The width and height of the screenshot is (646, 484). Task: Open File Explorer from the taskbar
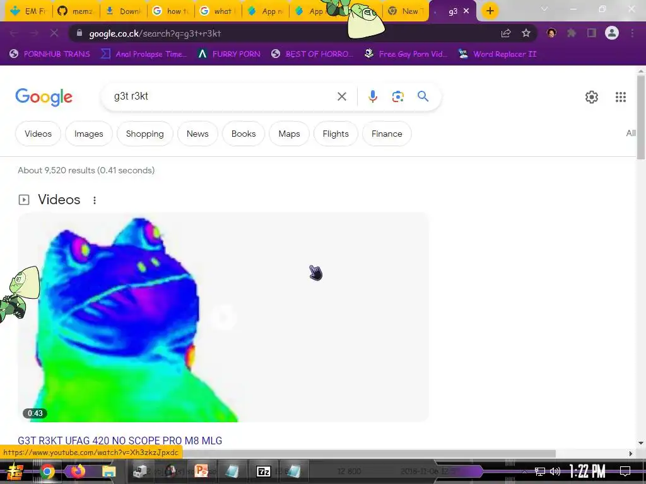pos(109,471)
